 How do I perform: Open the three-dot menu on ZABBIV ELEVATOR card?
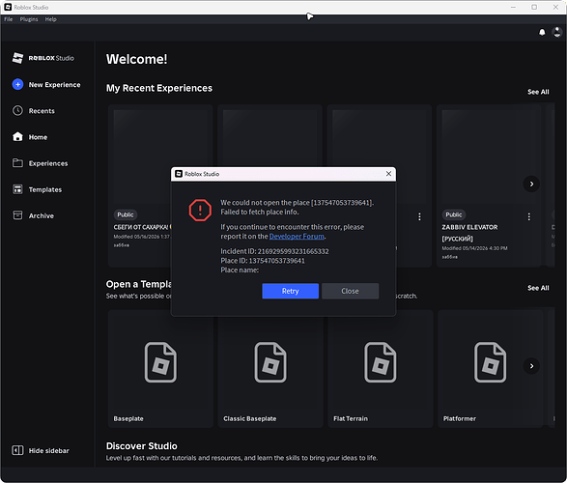[528, 216]
